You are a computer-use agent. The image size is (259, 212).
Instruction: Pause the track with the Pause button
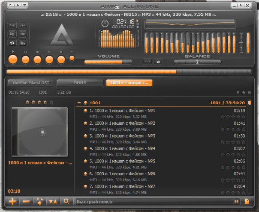pyautogui.click(x=25, y=59)
